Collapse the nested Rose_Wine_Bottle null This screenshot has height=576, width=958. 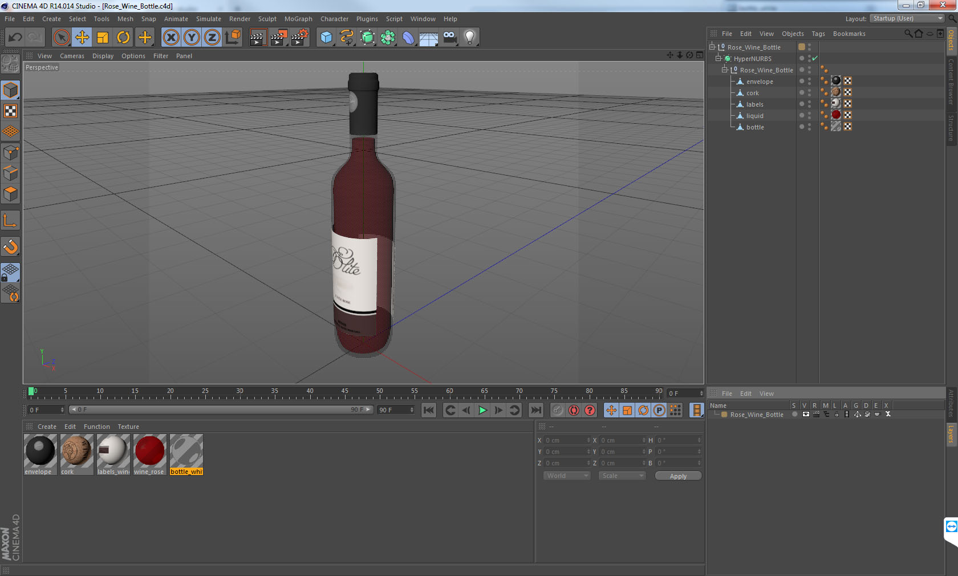coord(724,70)
